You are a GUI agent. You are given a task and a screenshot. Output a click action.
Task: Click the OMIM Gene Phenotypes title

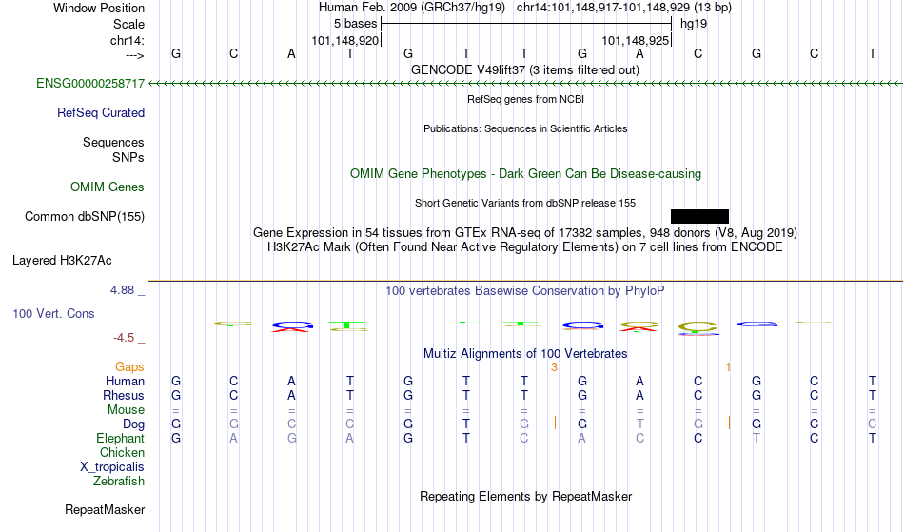point(525,174)
